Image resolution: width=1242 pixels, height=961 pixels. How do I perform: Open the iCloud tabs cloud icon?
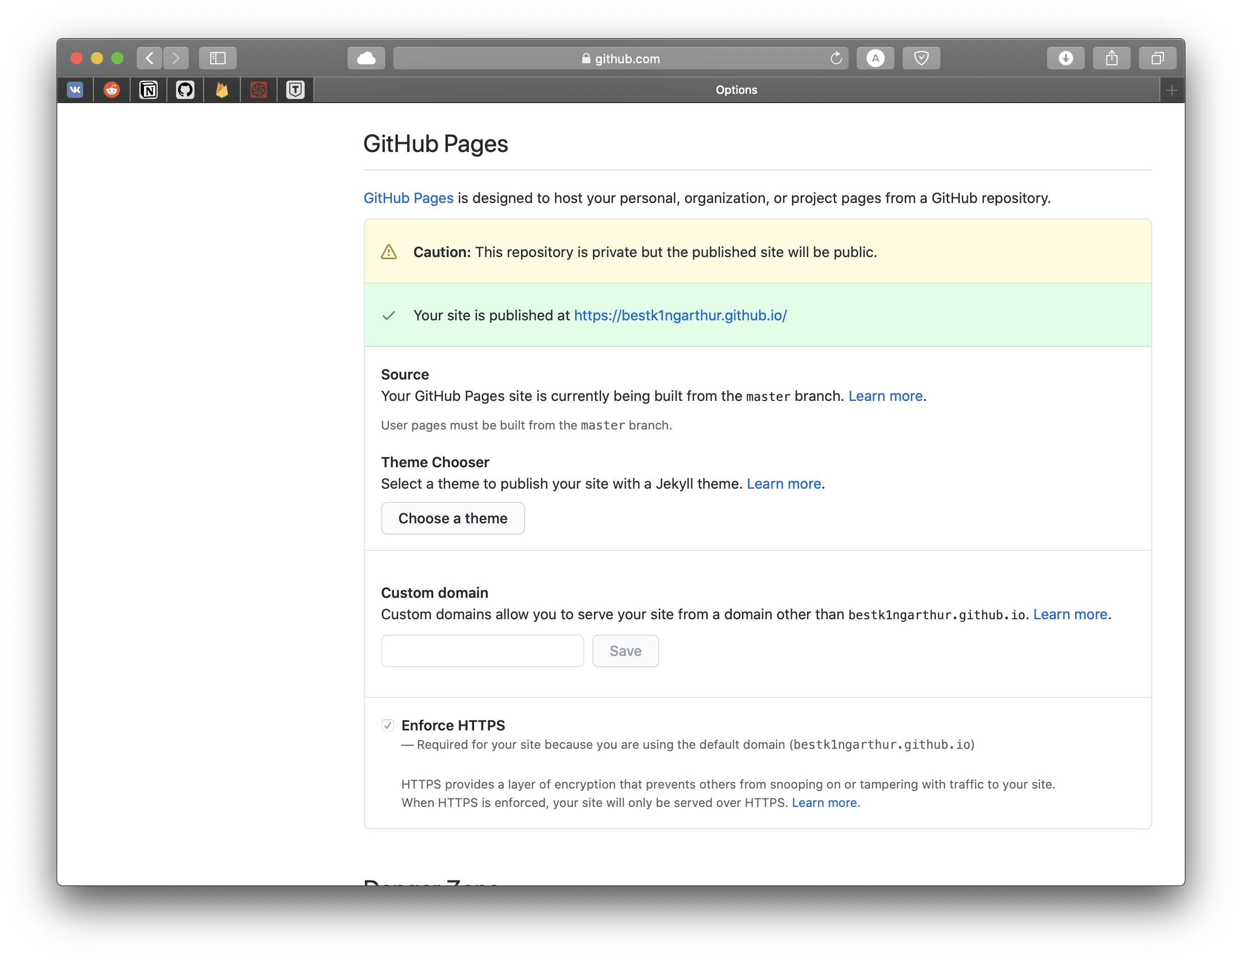click(366, 58)
